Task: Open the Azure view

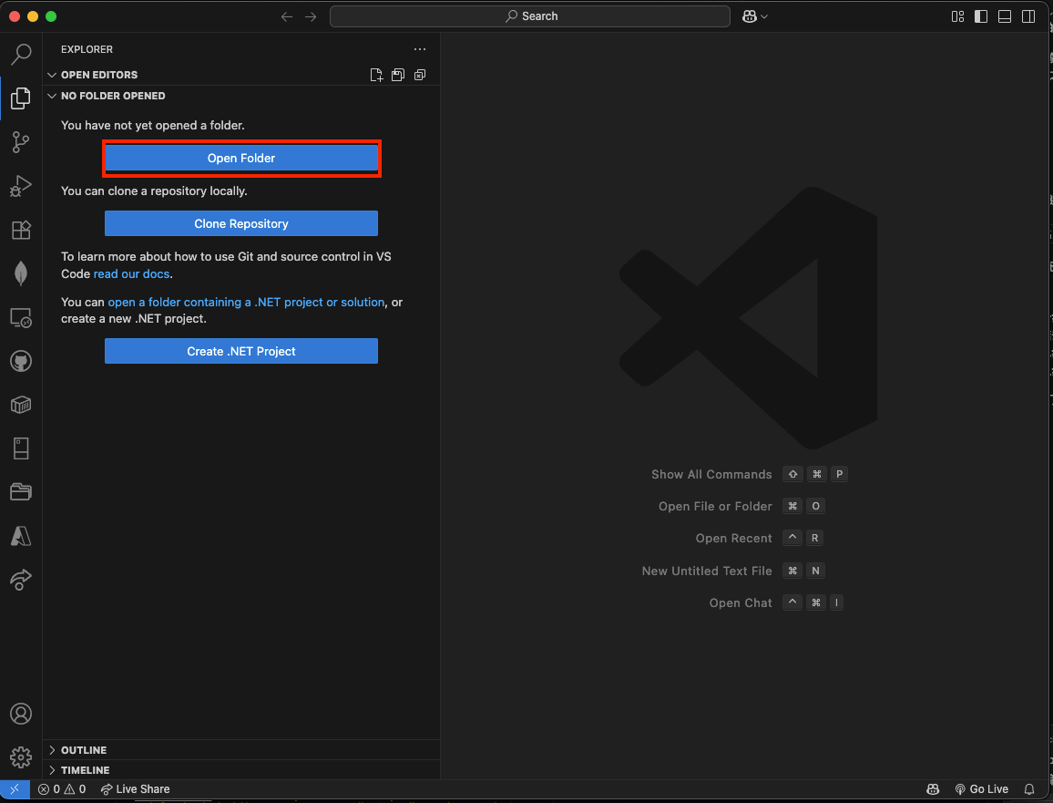Action: point(21,536)
